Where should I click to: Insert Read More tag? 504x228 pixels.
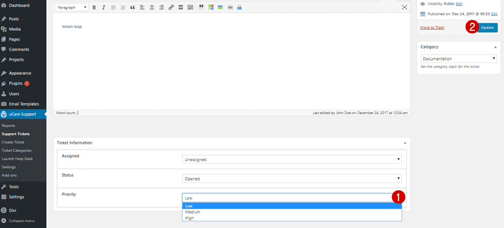[x=180, y=7]
